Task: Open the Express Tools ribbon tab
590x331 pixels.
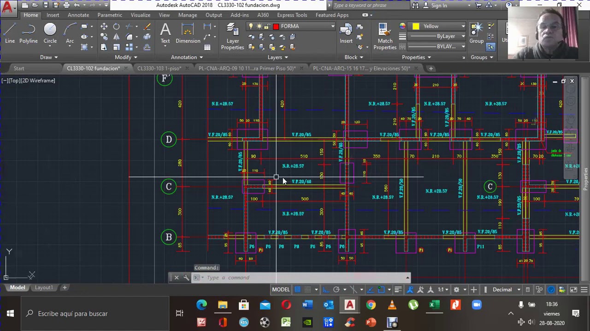Action: point(292,15)
